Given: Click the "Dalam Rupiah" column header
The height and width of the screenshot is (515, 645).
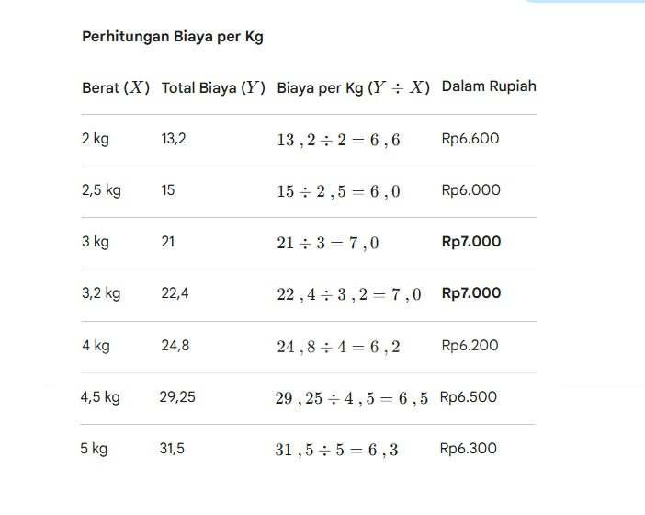Looking at the screenshot, I should point(489,86).
